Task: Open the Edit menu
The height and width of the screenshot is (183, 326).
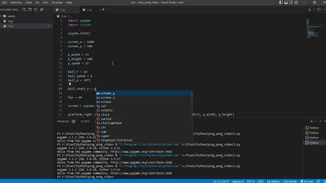Action: pos(4,3)
